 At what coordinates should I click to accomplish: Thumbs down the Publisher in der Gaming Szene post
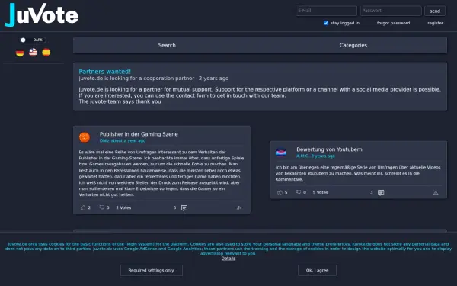pos(102,207)
